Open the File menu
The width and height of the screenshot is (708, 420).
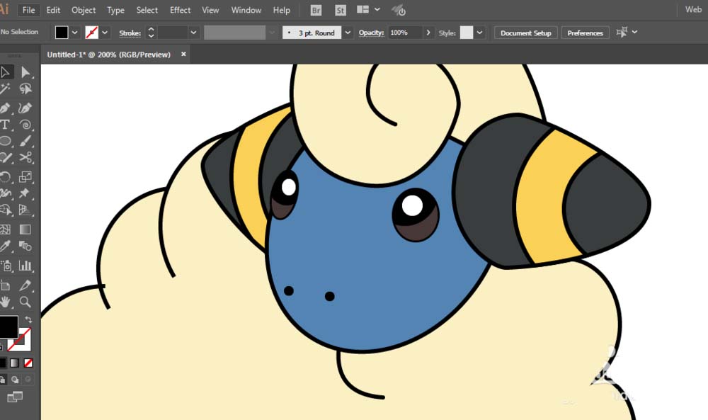point(28,10)
